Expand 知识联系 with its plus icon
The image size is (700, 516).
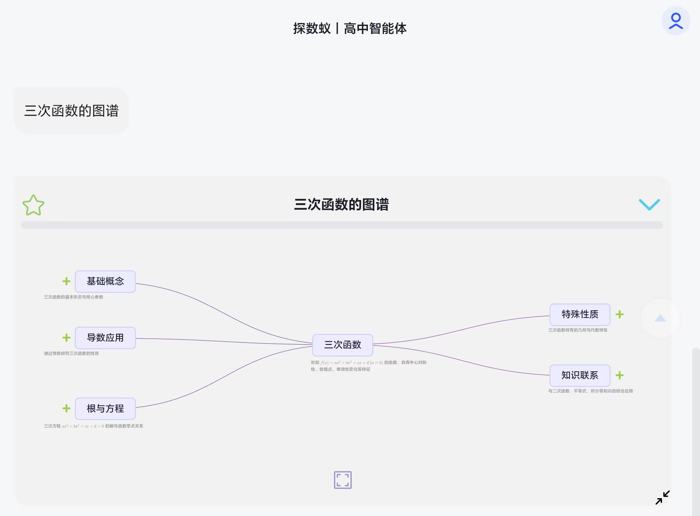tap(619, 375)
